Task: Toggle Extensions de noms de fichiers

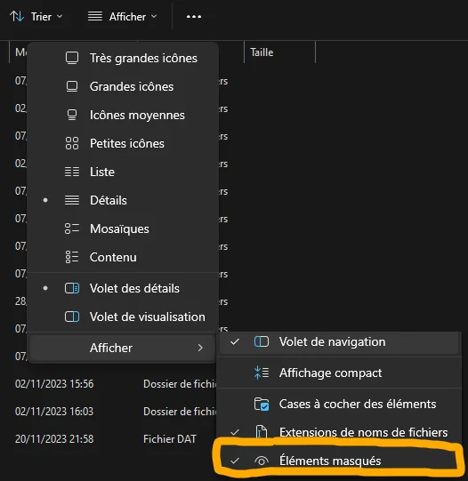Action: pos(338,432)
